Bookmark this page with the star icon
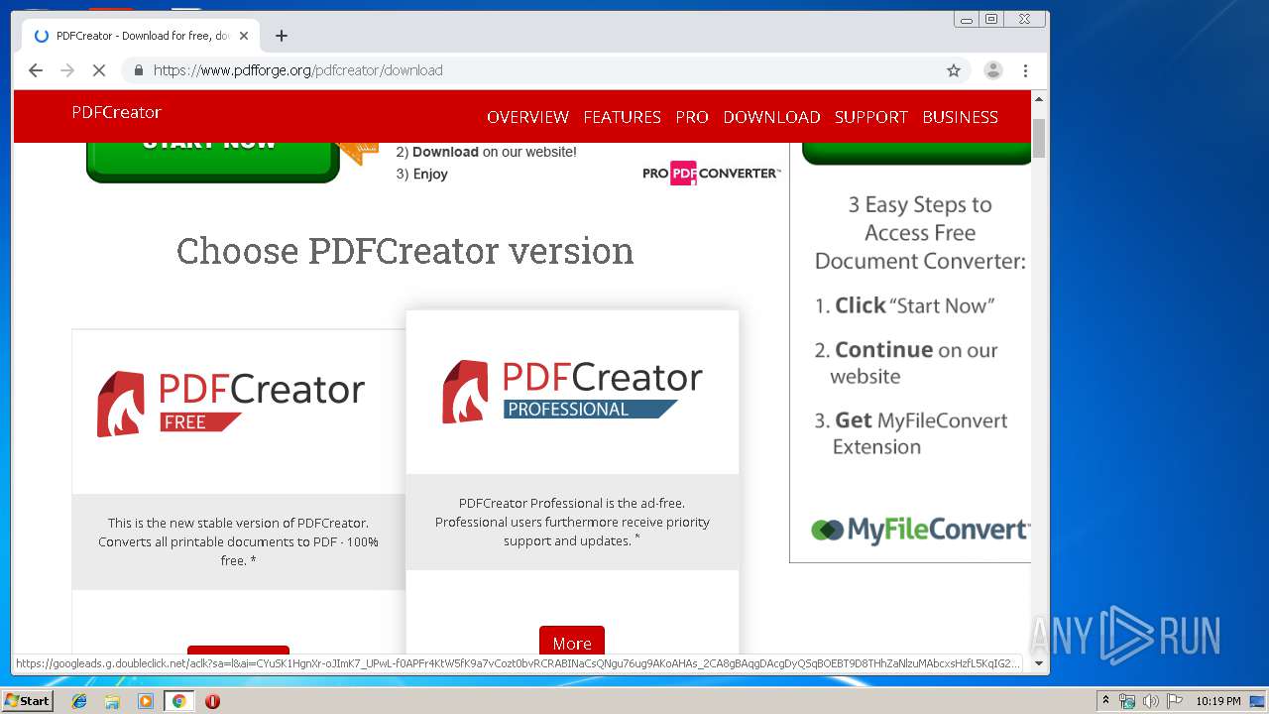Image resolution: width=1269 pixels, height=714 pixels. point(954,70)
